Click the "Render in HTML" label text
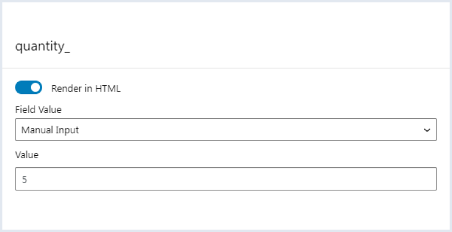Screen dimensions: 452x232 click(86, 89)
